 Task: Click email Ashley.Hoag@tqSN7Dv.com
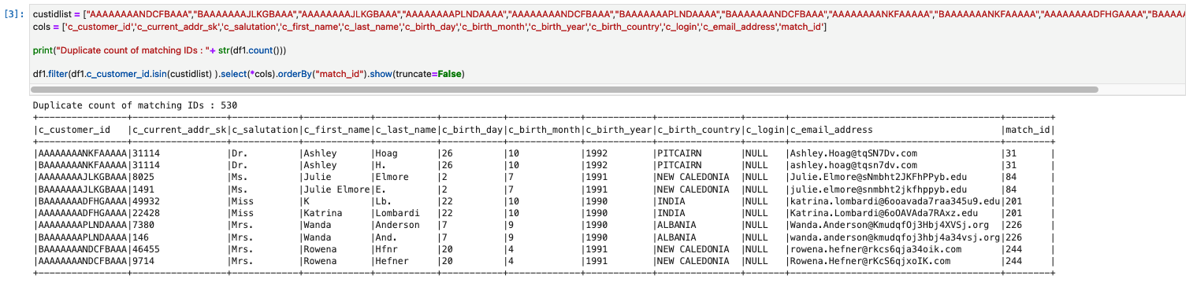[853, 153]
